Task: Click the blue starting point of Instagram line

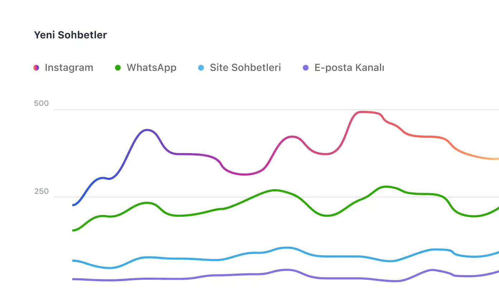Action: click(x=74, y=205)
